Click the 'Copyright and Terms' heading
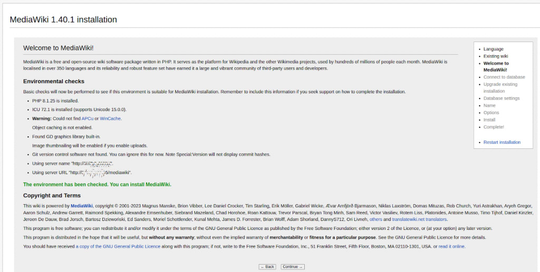Viewport: 540px width, 272px height. tap(52, 196)
